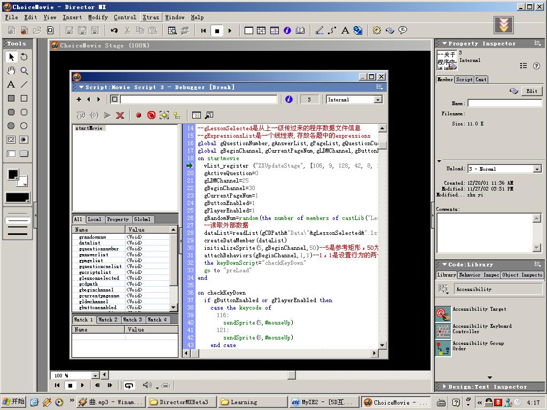
Task: Open the stage zoom percentage dropdown
Action: (95, 375)
